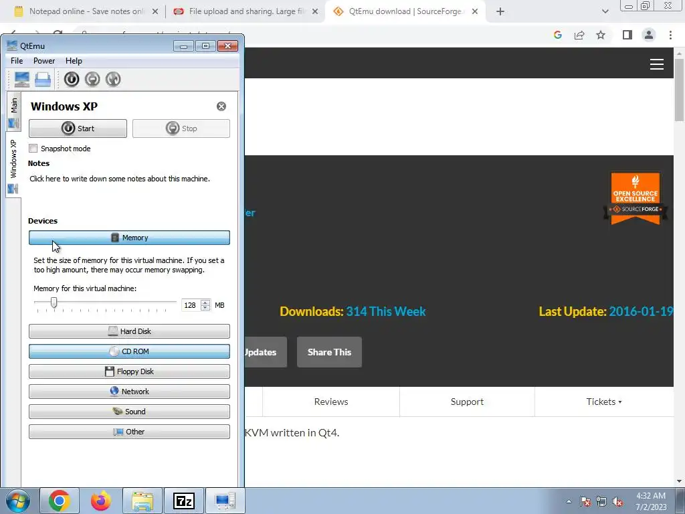The width and height of the screenshot is (685, 514).
Task: Open File Explorer from the taskbar
Action: [x=142, y=501]
